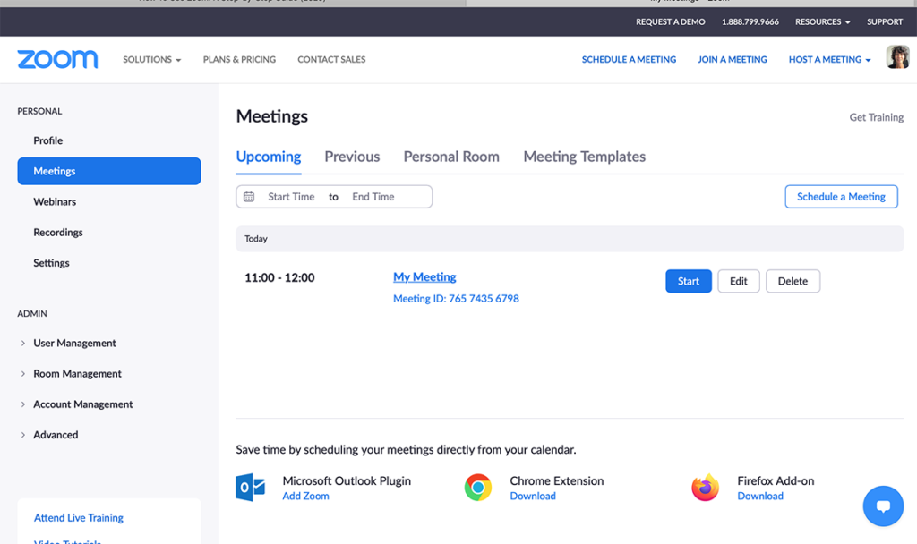
Task: Open the Host a Meeting dropdown
Action: click(829, 60)
